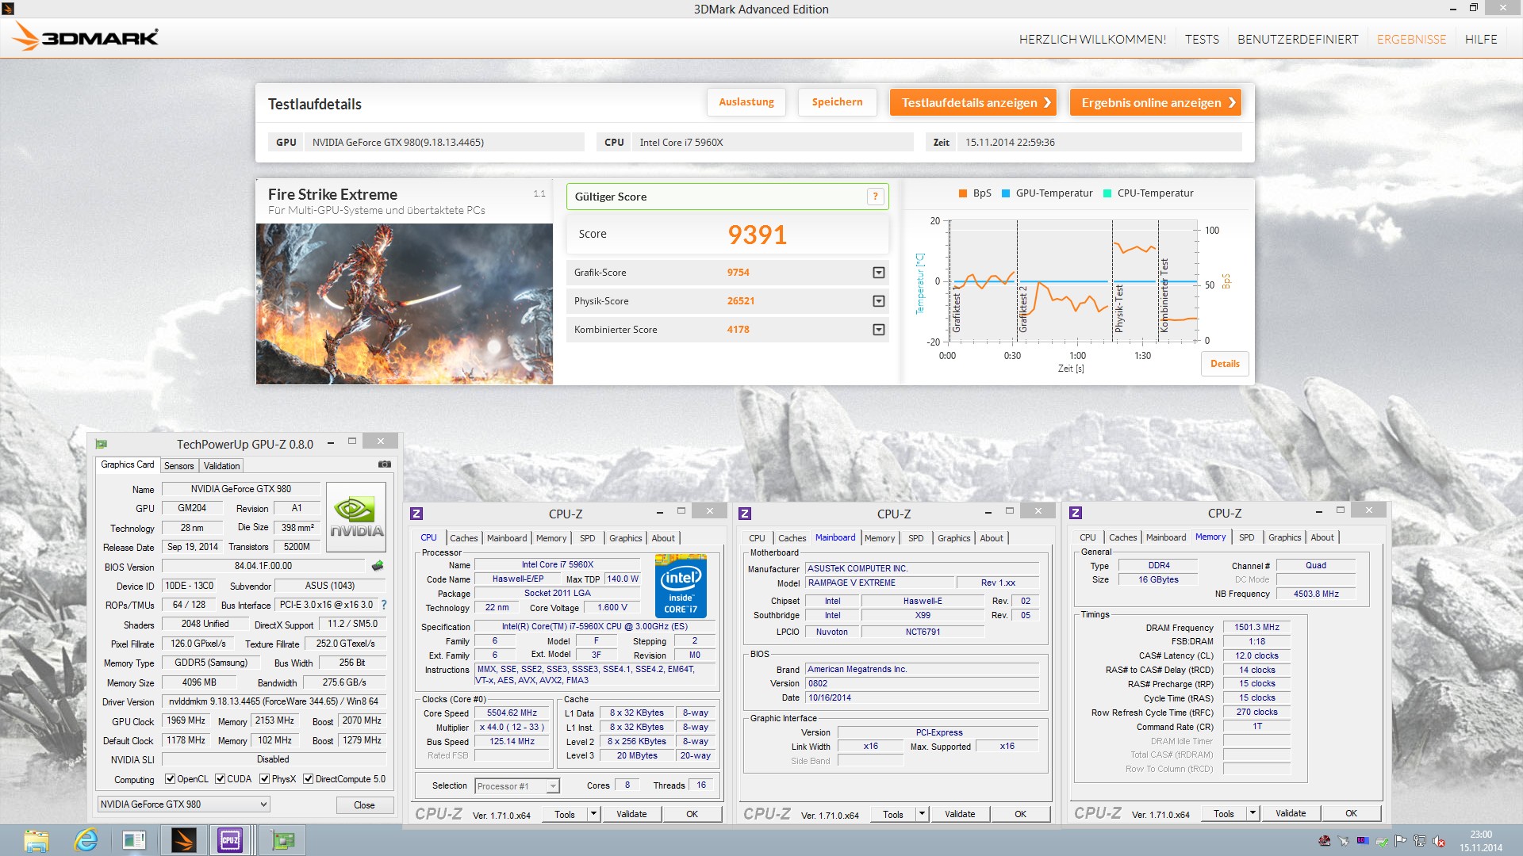Click the Close button in GPU-Z
Screen dimensions: 1523x856
[364, 805]
